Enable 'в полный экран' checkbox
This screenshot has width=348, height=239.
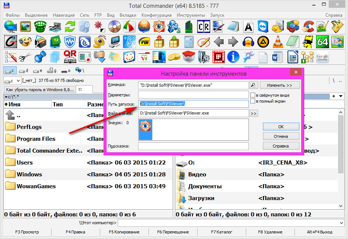click(x=253, y=101)
